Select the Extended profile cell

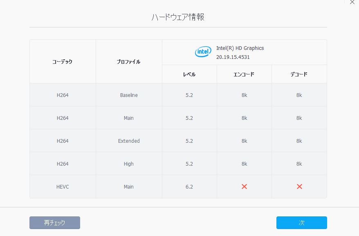(129, 141)
